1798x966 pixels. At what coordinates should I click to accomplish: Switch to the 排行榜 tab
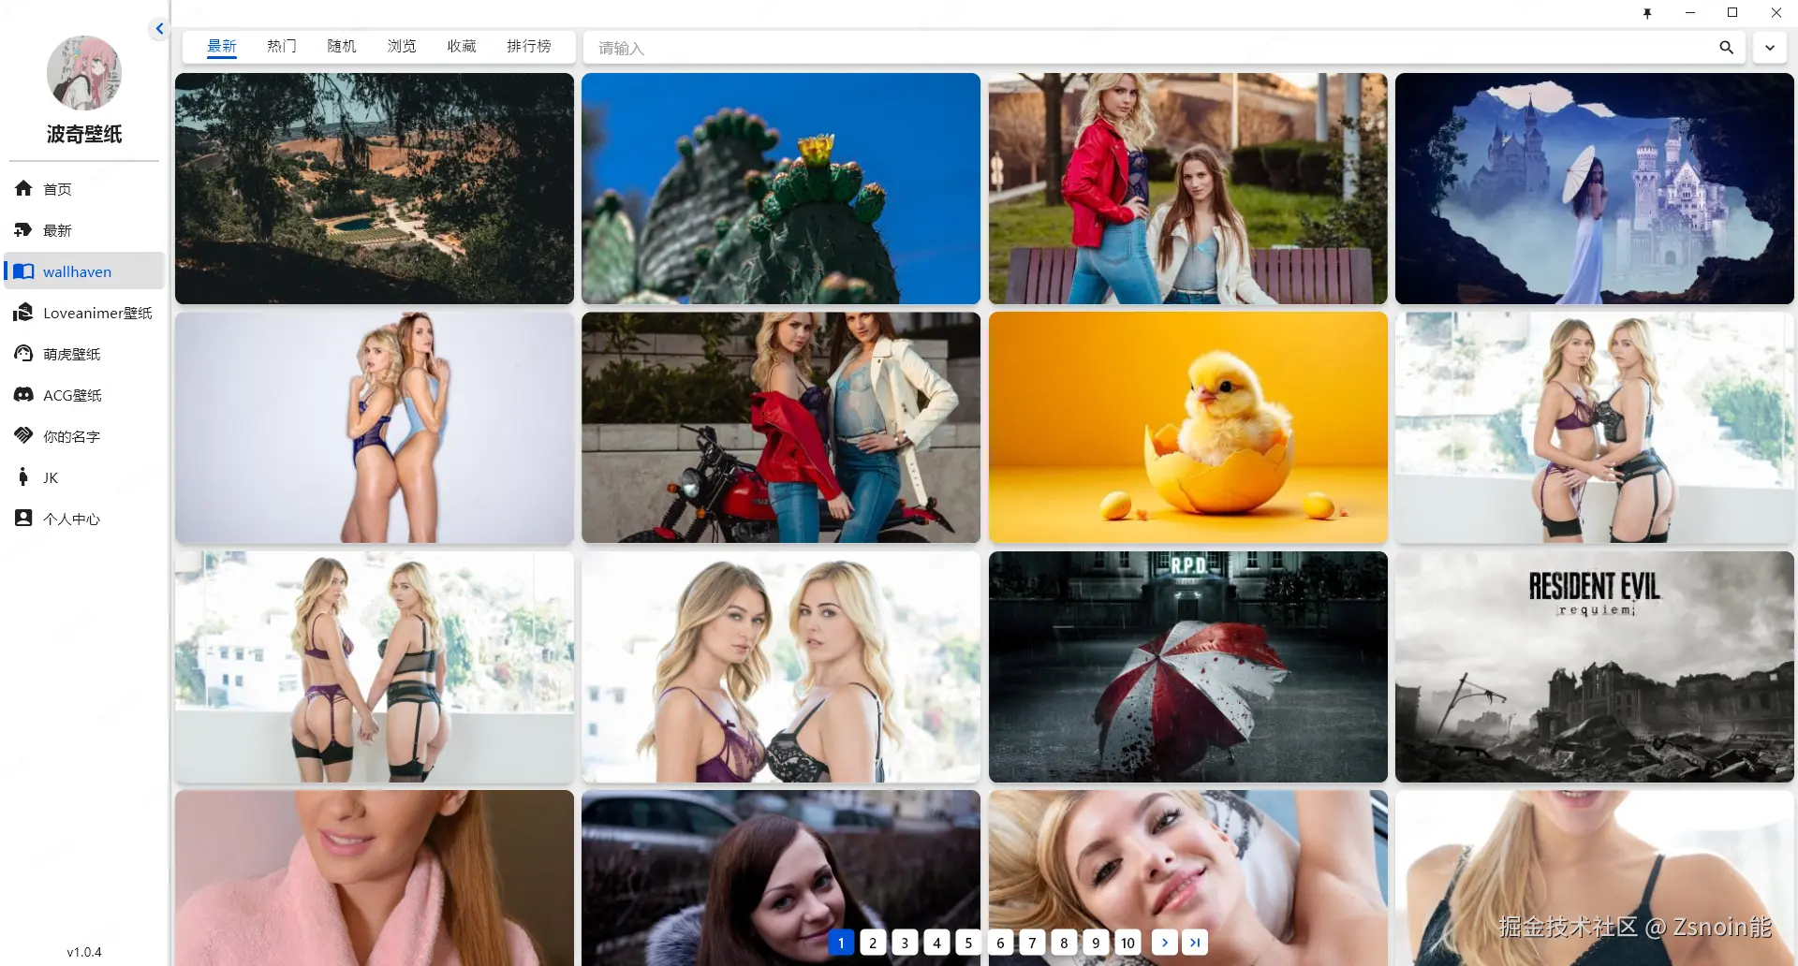pos(529,46)
